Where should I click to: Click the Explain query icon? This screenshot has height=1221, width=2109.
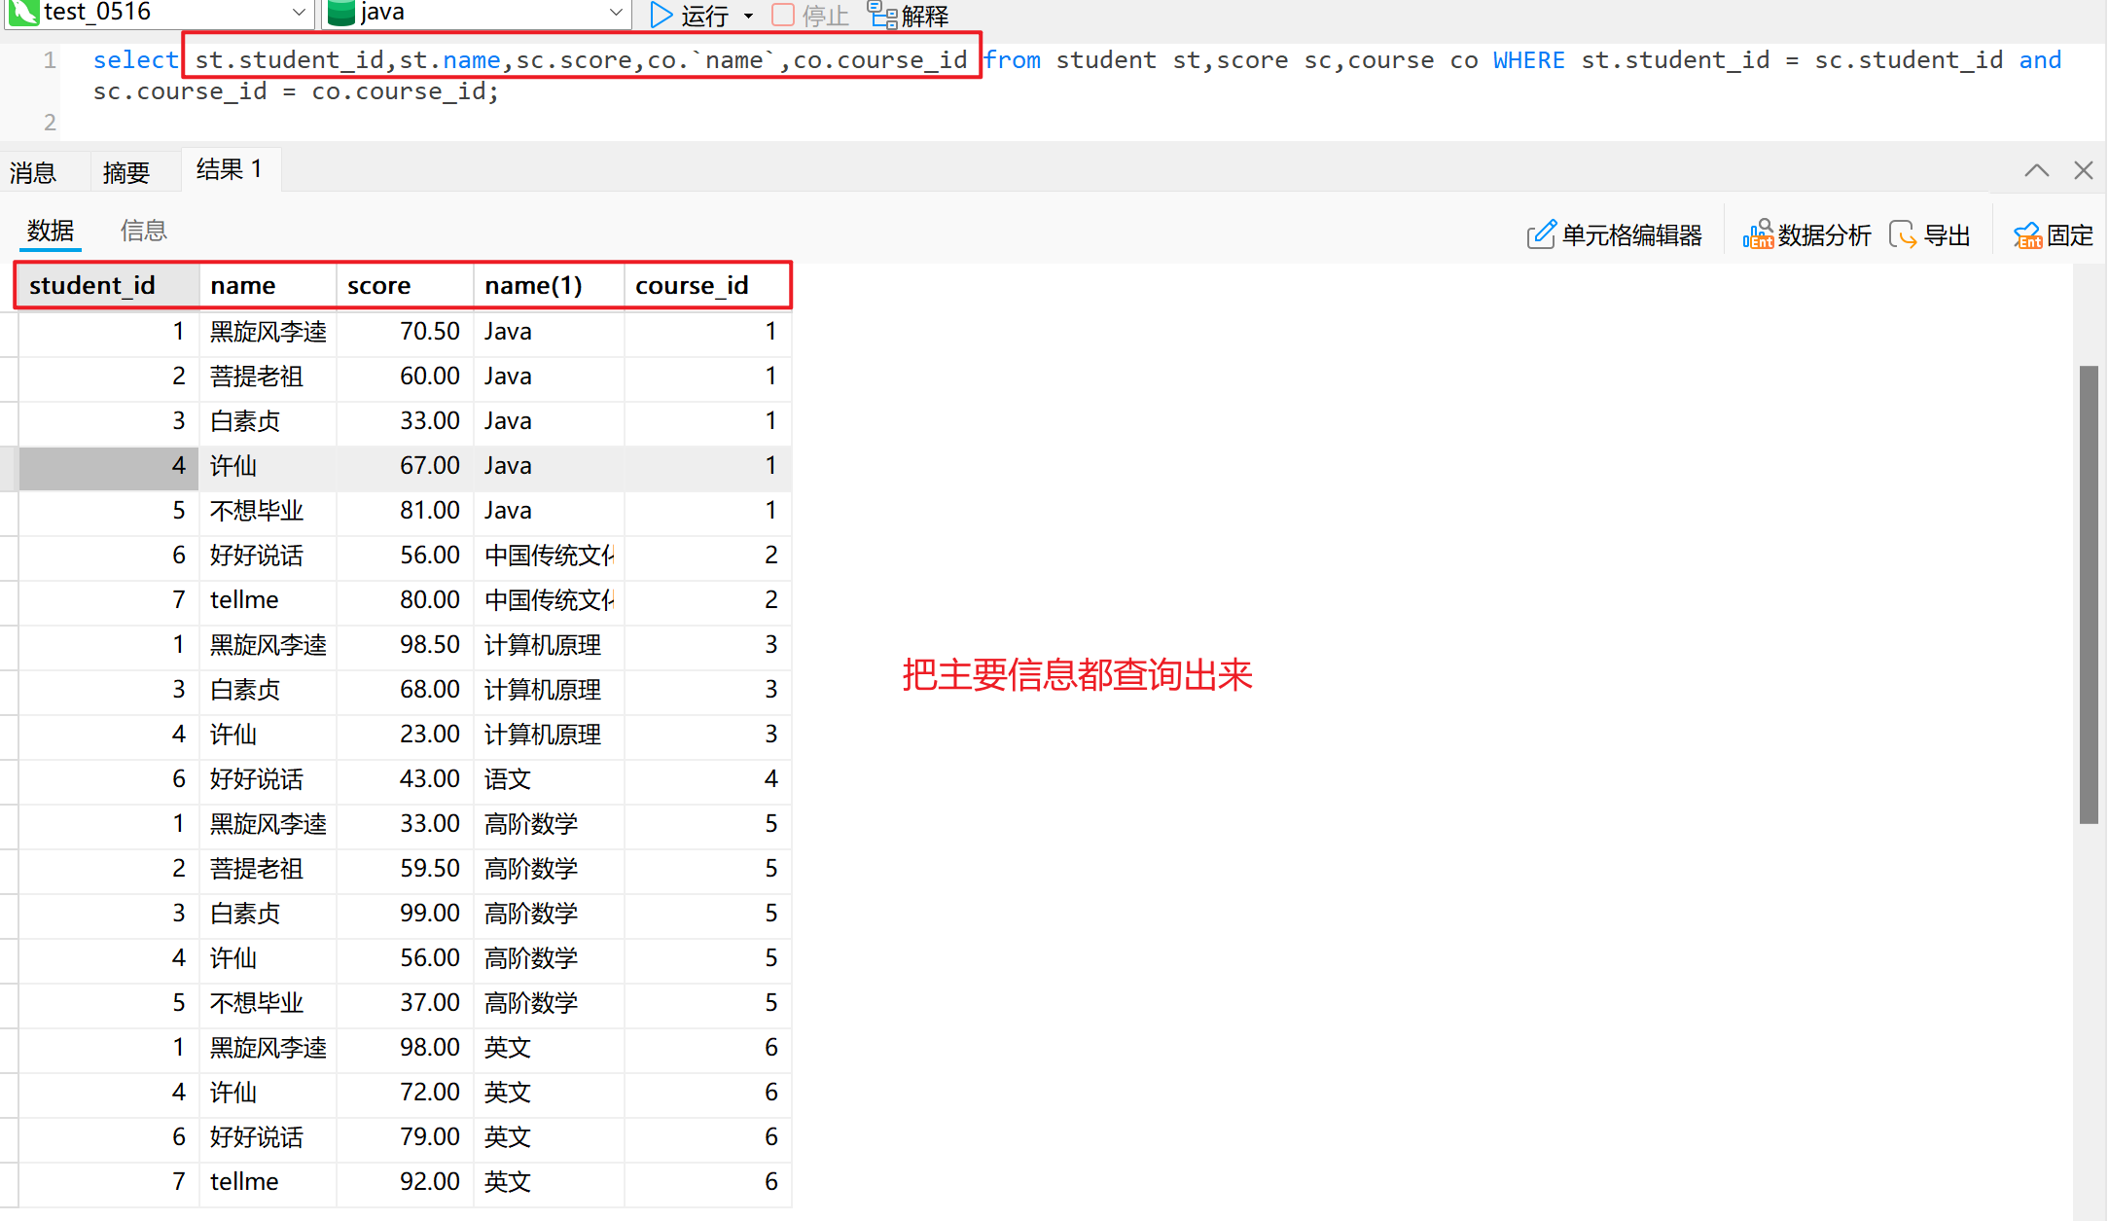881,15
